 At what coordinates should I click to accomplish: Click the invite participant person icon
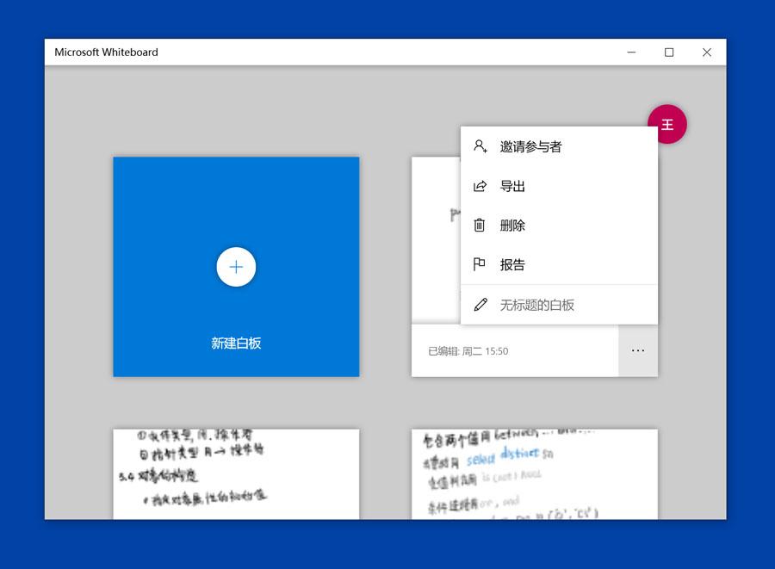(480, 146)
